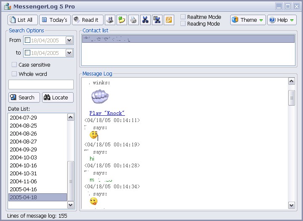Enable Reading Mode checkbox
Screen dimensions: 303x221
(x=183, y=23)
